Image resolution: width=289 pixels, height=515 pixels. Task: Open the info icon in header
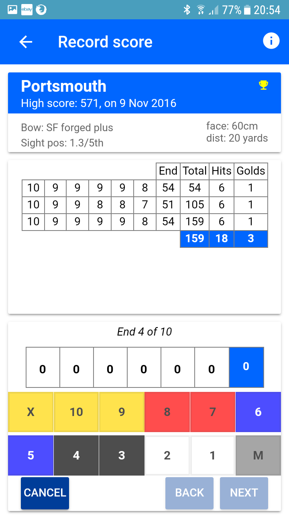271,41
